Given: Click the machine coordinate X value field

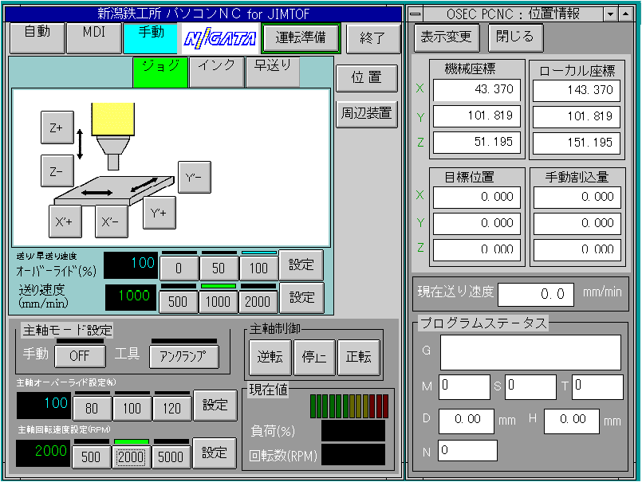Looking at the screenshot, I should (476, 90).
